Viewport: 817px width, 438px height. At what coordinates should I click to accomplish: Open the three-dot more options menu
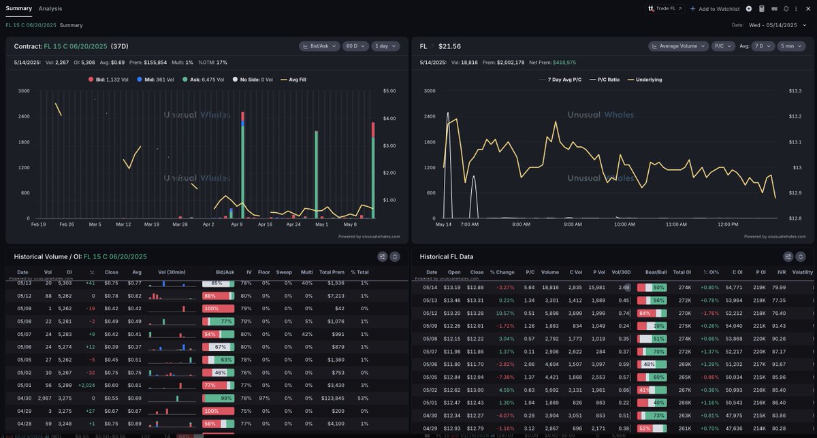click(796, 9)
